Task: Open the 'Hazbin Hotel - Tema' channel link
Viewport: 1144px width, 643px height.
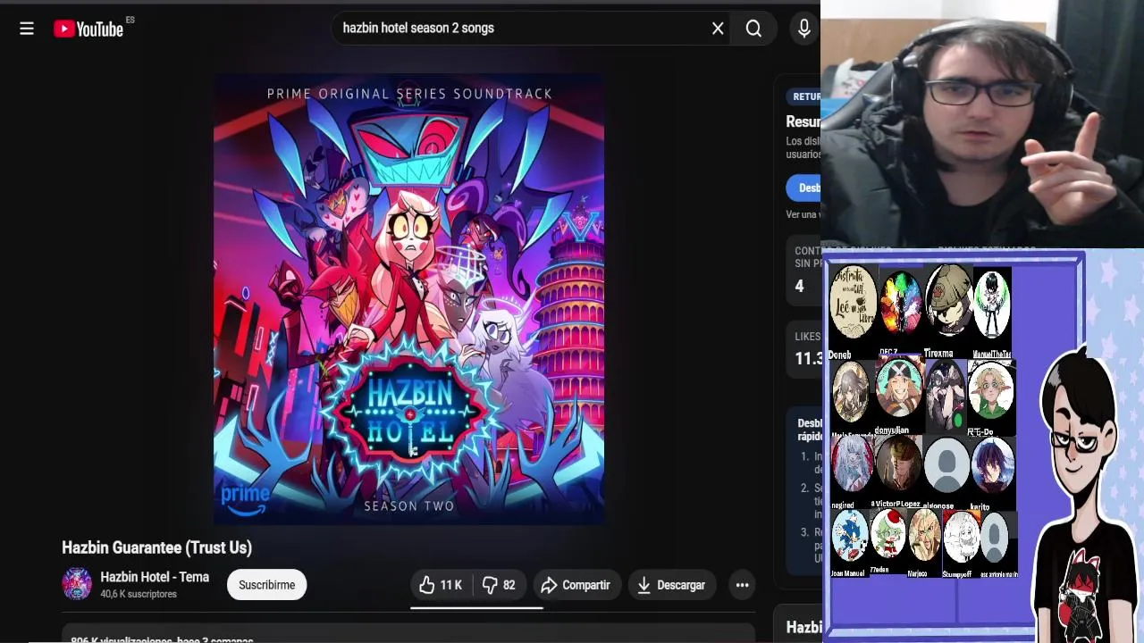Action: 155,577
